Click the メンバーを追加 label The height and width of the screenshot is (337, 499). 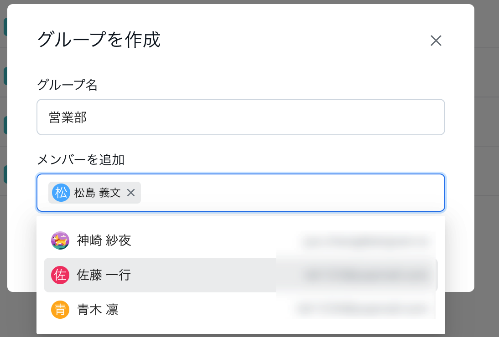81,160
